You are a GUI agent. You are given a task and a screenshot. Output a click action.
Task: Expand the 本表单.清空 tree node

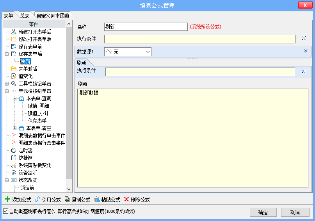pos(15,128)
